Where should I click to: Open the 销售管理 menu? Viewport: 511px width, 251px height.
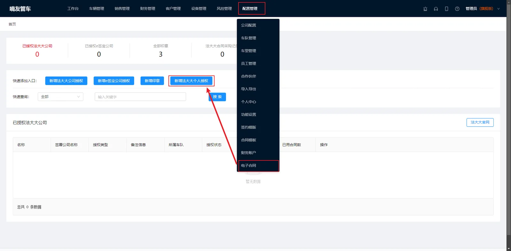coord(122,9)
